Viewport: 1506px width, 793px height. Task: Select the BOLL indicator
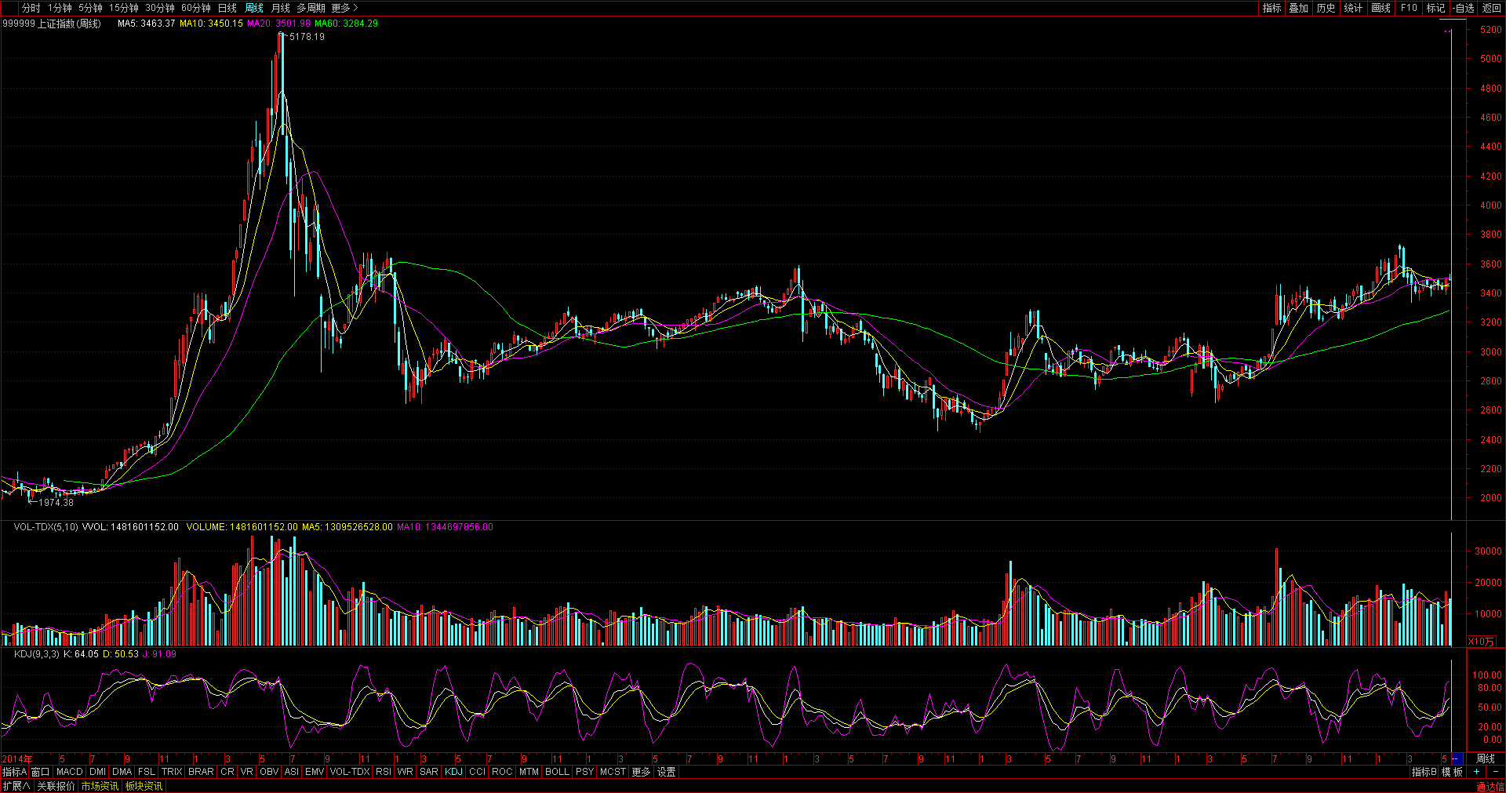[x=557, y=772]
